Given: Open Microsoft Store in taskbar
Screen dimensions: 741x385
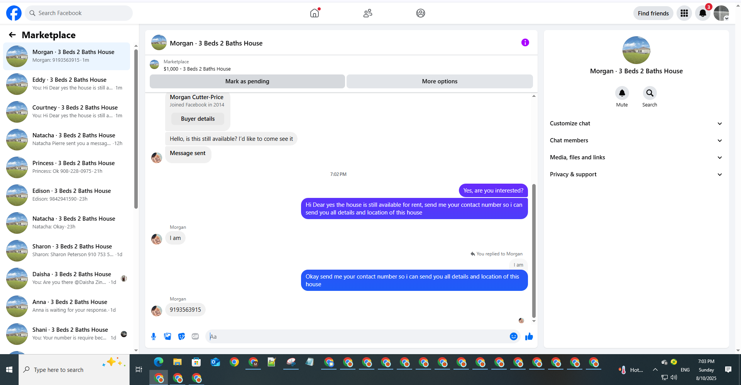Looking at the screenshot, I should [x=196, y=362].
